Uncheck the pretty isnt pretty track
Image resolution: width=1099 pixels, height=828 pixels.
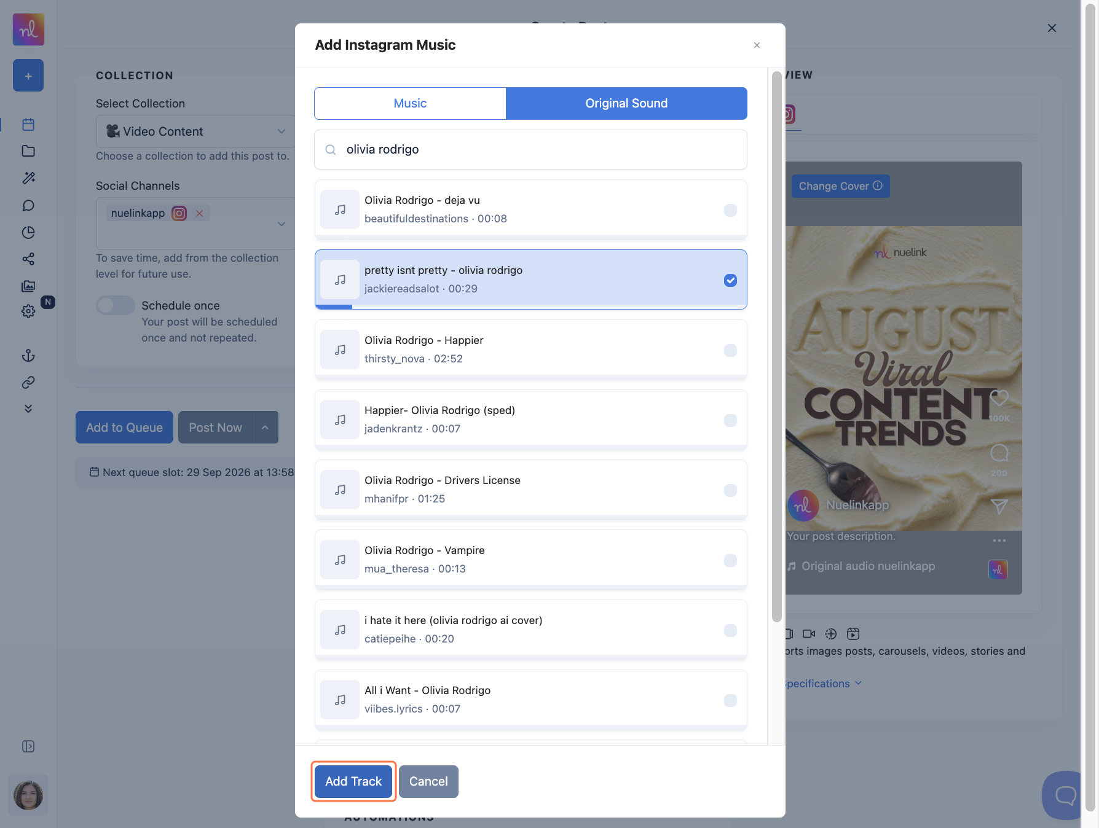(730, 280)
